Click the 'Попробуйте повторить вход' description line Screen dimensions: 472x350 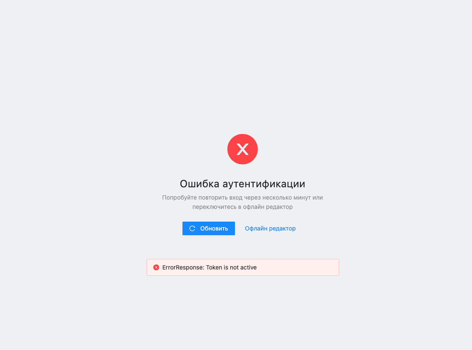point(242,197)
